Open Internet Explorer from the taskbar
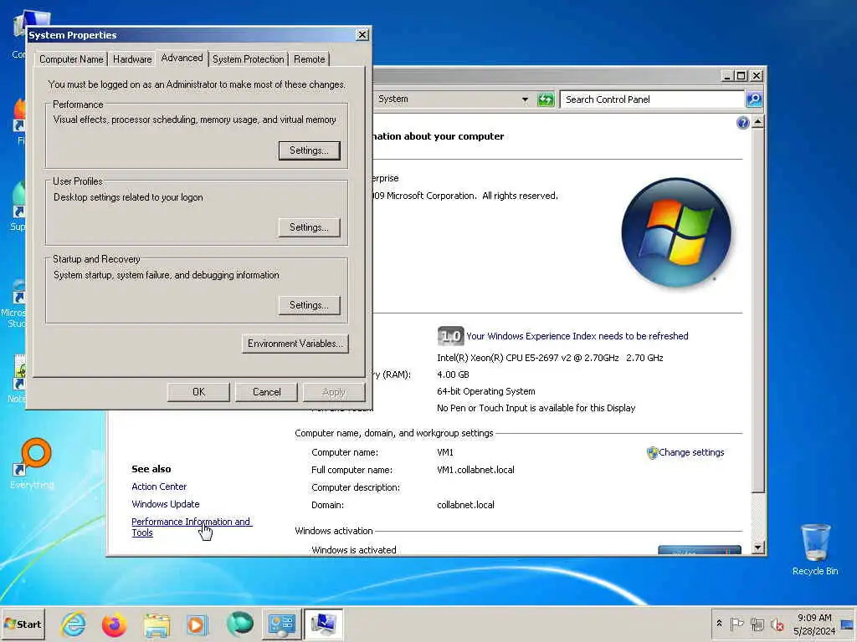The width and height of the screenshot is (857, 642). (x=74, y=624)
